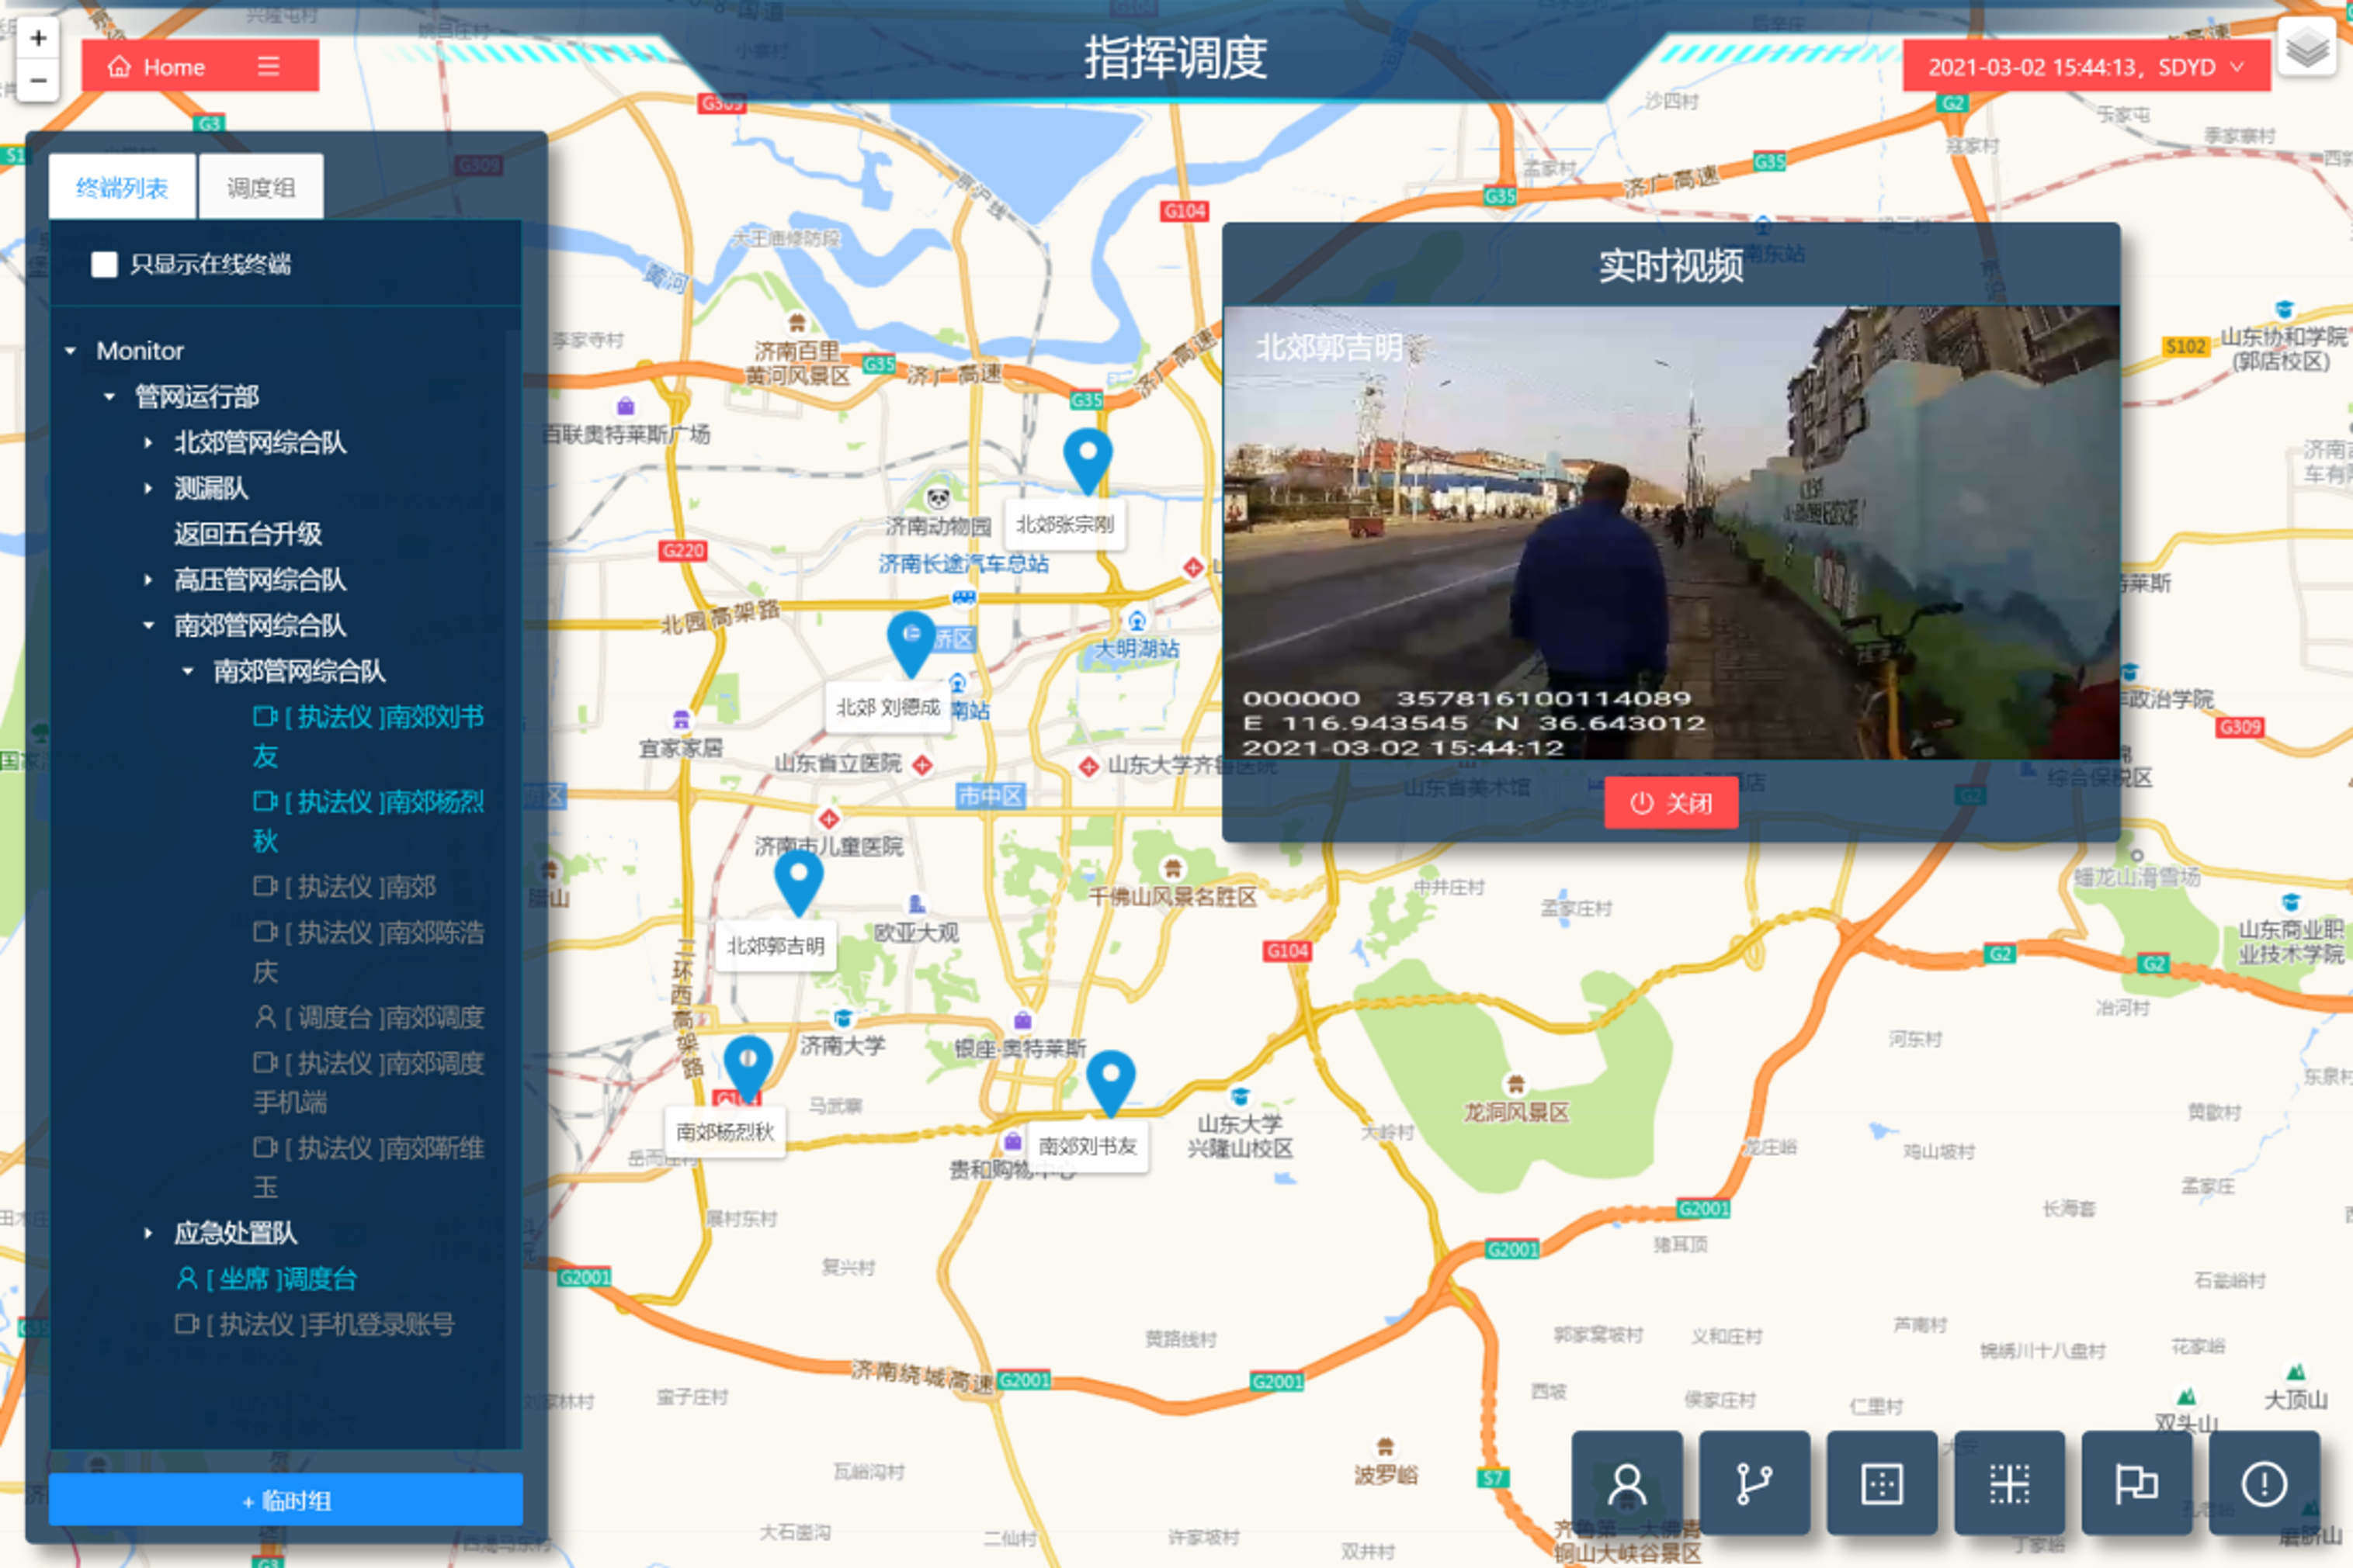This screenshot has height=1568, width=2353.
Task: Zoom in the map with plus
Action: tap(38, 38)
